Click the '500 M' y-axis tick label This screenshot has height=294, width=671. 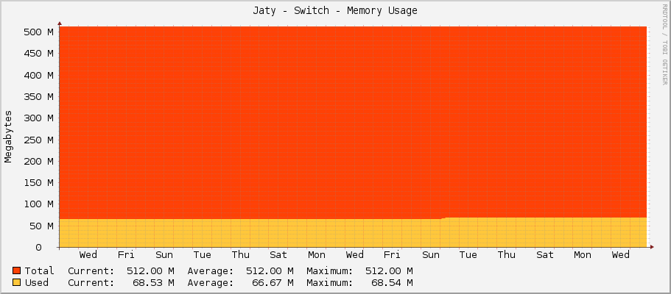click(x=38, y=32)
